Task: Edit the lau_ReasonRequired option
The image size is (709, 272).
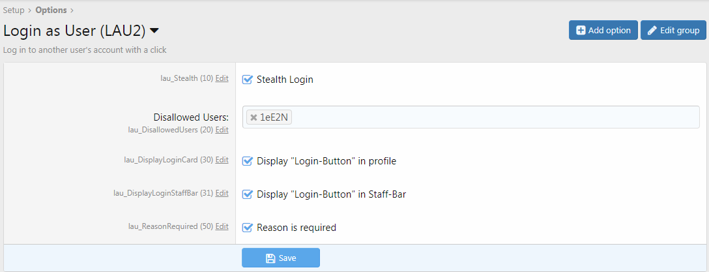Action: 222,226
